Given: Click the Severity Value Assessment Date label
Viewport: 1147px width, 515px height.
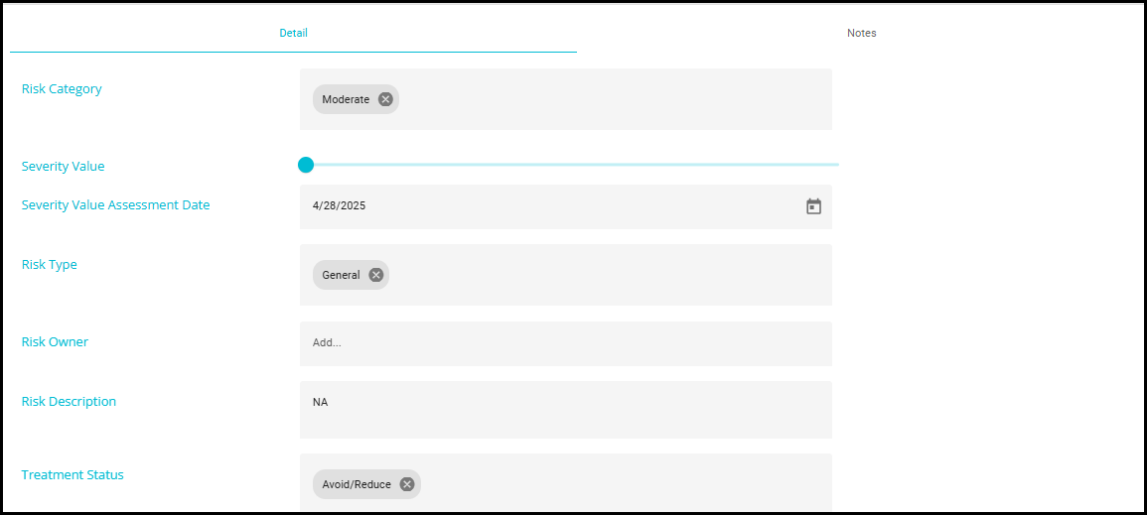Looking at the screenshot, I should [115, 205].
